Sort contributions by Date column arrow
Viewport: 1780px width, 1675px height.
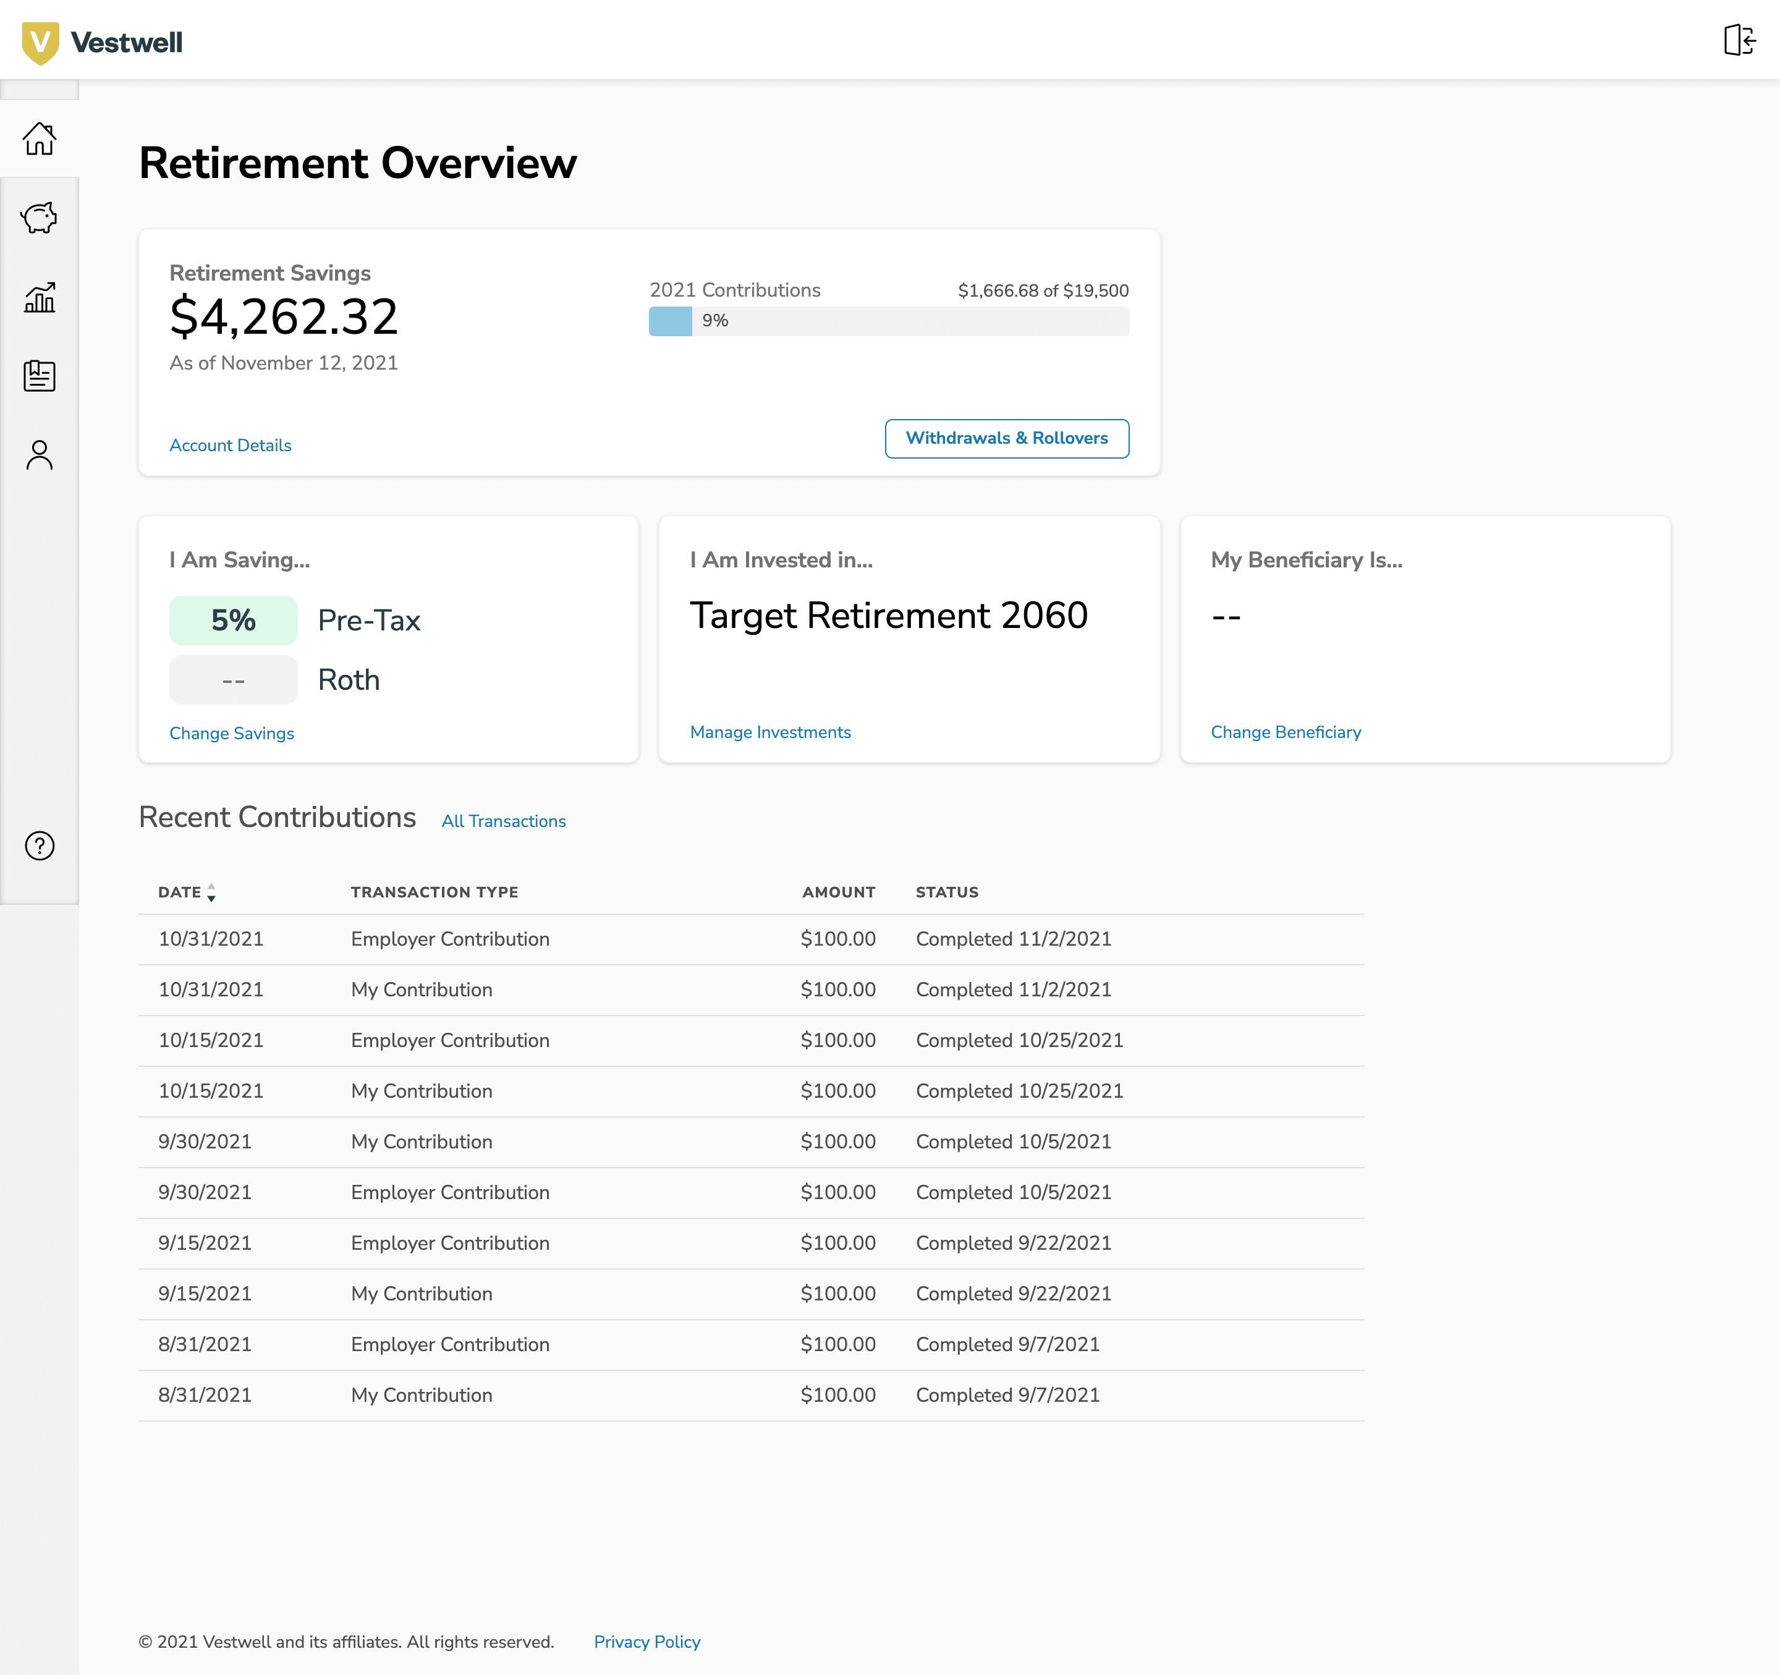[x=211, y=892]
